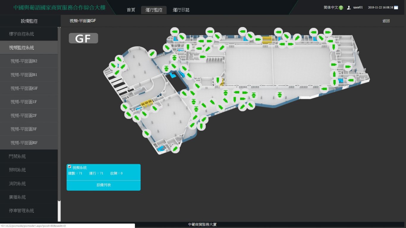Open 視頻-平面圖B1 in the sidebar
This screenshot has height=228, width=406.
(29, 75)
